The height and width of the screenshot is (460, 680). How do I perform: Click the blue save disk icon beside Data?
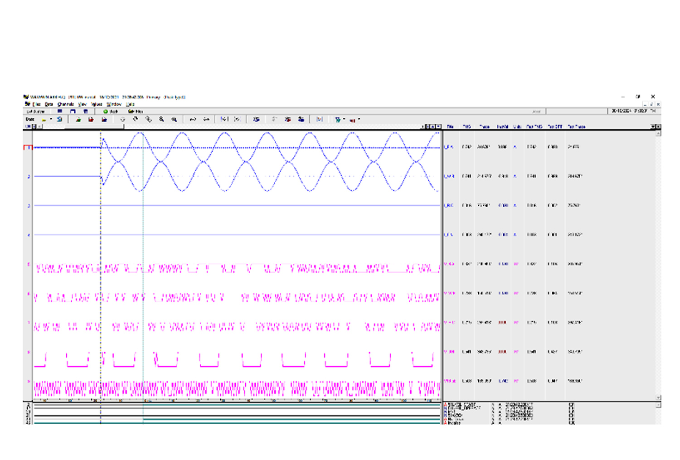coord(59,119)
